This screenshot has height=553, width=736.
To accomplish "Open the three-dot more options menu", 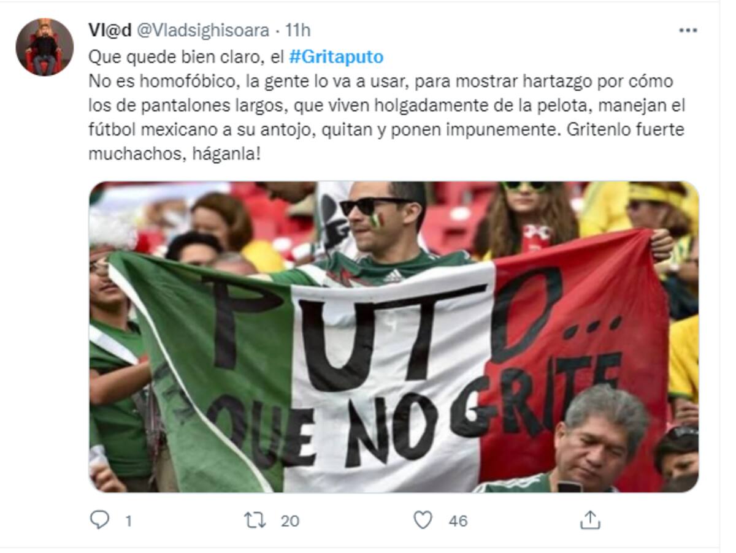I will pos(688,31).
